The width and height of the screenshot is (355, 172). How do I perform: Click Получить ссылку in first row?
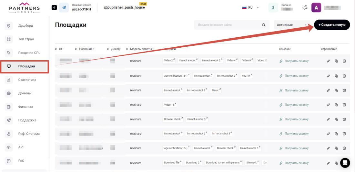(x=296, y=61)
